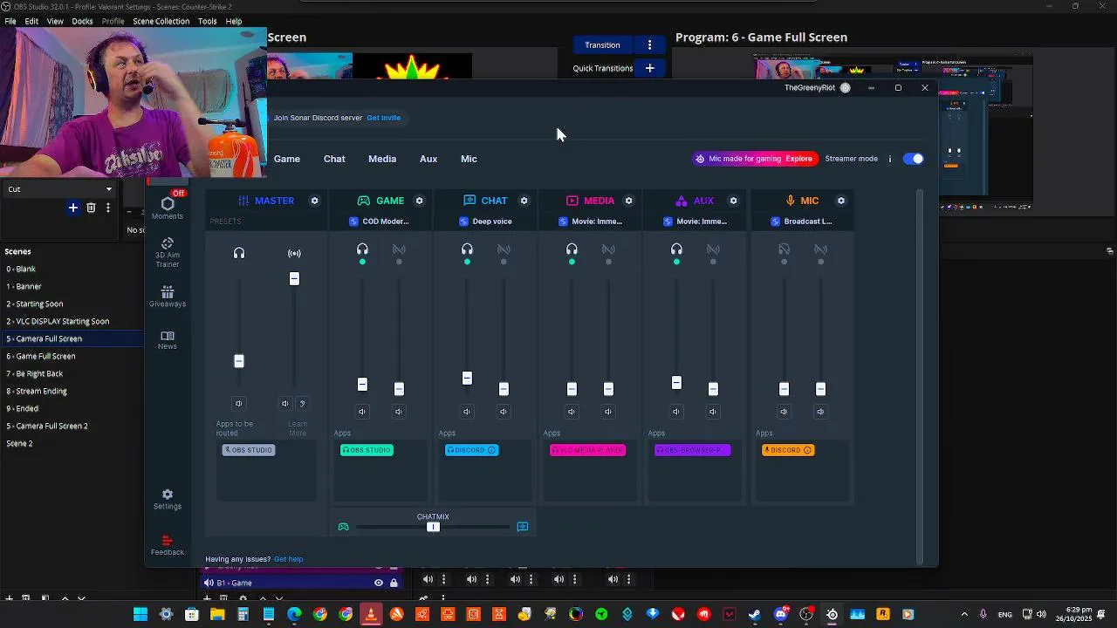Open AUX preset Movie: Imme... dropdown
The height and width of the screenshot is (628, 1117).
(695, 222)
